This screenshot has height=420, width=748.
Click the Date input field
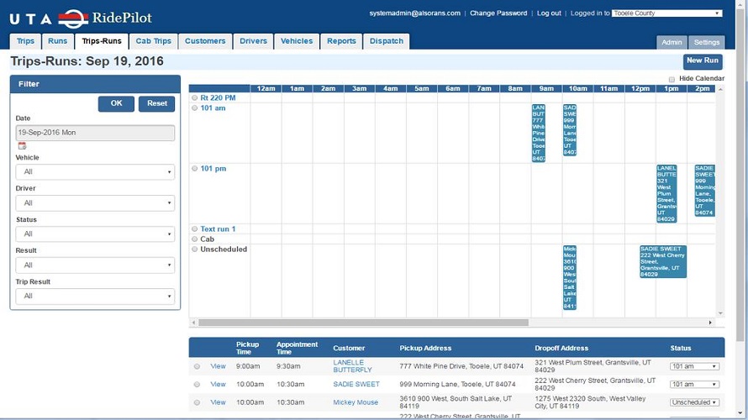pos(95,133)
